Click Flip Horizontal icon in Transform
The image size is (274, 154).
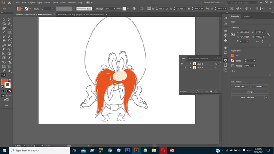[257, 41]
